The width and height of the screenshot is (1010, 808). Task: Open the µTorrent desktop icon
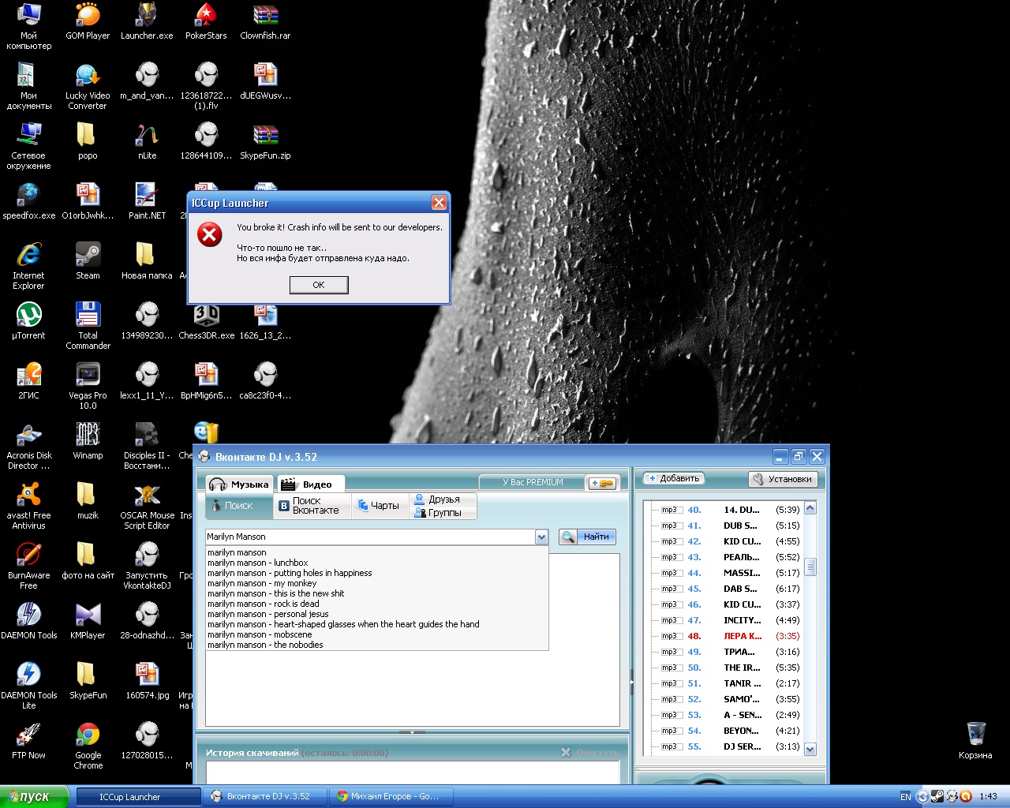(x=29, y=321)
